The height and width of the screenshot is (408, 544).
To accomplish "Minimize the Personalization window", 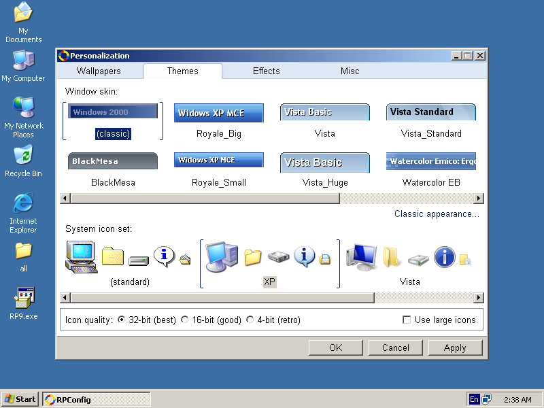I will tap(456, 56).
